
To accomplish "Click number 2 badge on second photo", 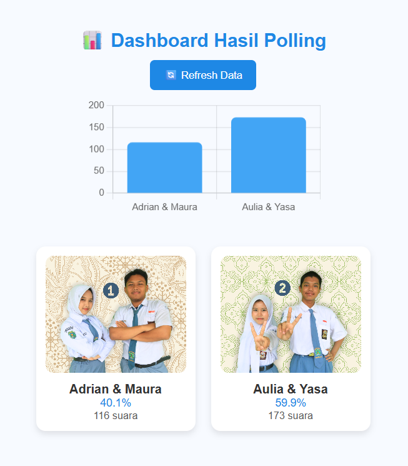I will click(x=282, y=288).
